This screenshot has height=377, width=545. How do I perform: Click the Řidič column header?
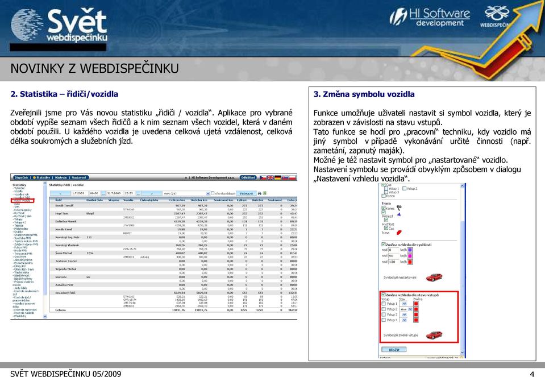click(x=59, y=200)
